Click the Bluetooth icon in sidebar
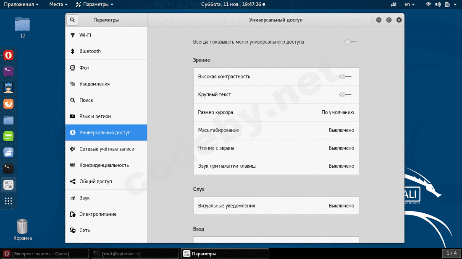Viewport: 462px width, 259px height. (73, 51)
